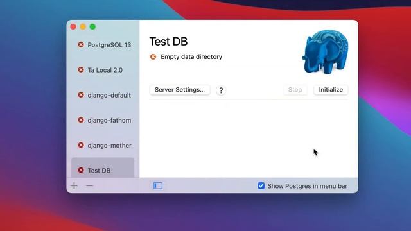Select the Test DB sidebar entry

click(x=103, y=168)
